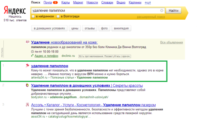The image size is (197, 121).
Task: Open 'Все объявления' link
Action: (171, 42)
